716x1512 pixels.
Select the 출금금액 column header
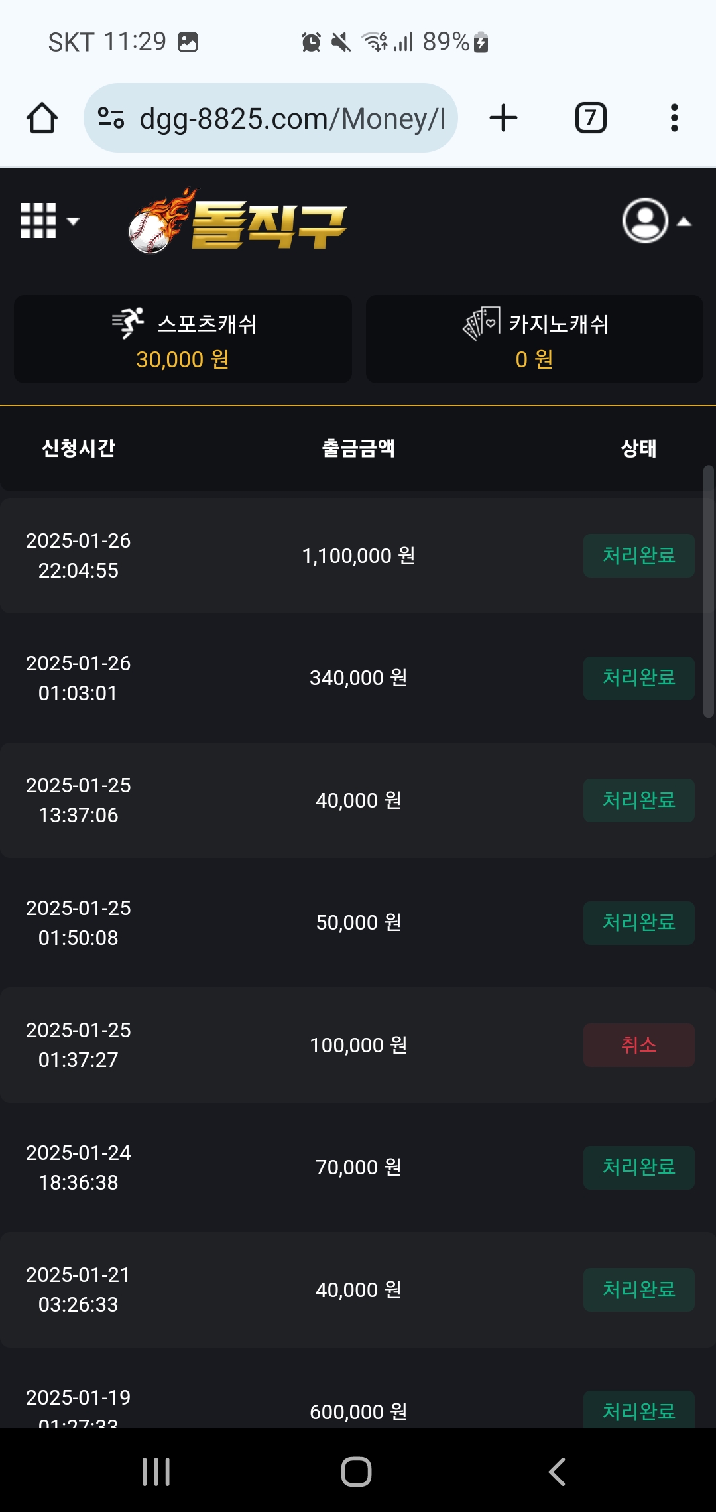pos(359,448)
